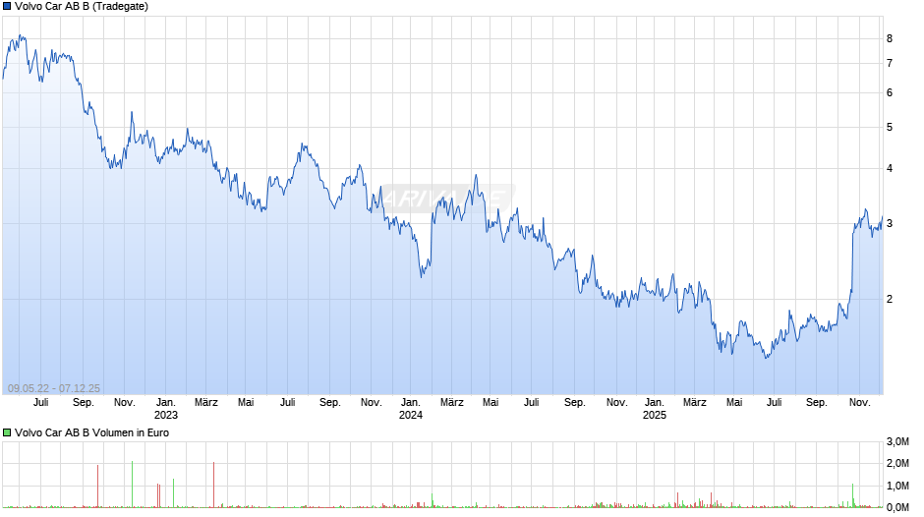Click the Mai label following März 2025
Image resolution: width=924 pixels, height=517 pixels.
point(734,403)
